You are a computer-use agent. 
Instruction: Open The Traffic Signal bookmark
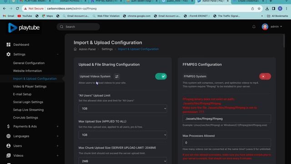tap(226, 16)
